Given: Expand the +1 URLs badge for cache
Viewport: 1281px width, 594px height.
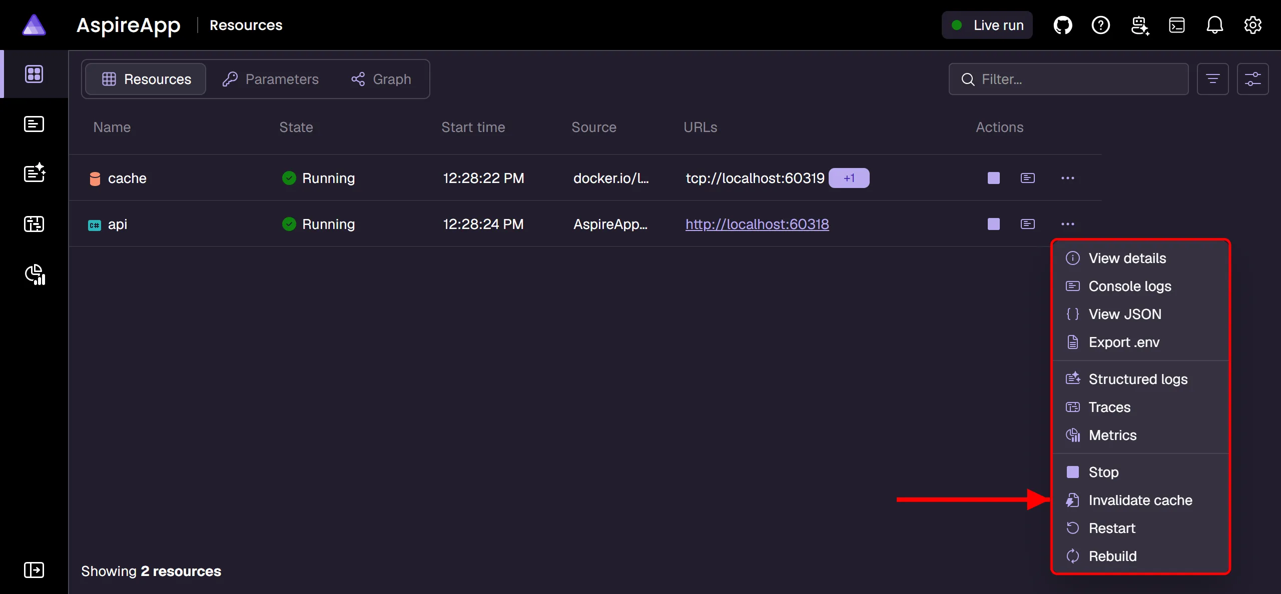Looking at the screenshot, I should (849, 178).
